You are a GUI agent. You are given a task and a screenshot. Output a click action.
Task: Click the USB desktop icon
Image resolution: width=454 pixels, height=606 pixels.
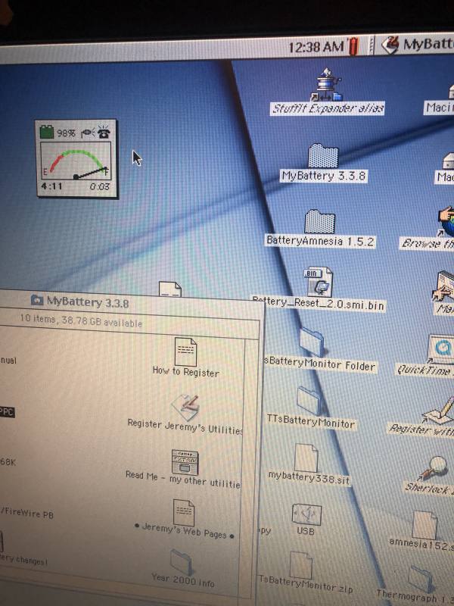306,514
